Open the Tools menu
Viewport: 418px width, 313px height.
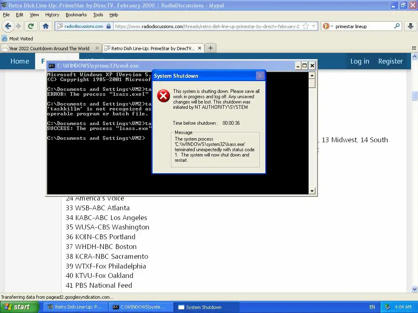(98, 15)
